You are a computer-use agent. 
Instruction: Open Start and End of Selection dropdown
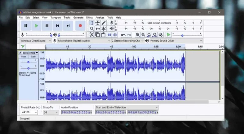[127, 108]
